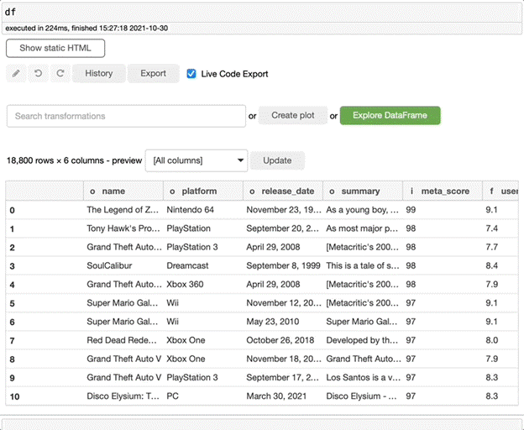The width and height of the screenshot is (524, 430).
Task: Toggle the Live Code Export checkbox
Action: tap(191, 74)
